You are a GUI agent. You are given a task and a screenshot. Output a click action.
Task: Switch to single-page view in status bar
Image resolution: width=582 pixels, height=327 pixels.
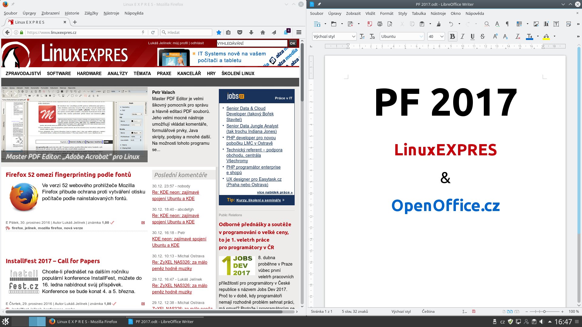[504, 311]
